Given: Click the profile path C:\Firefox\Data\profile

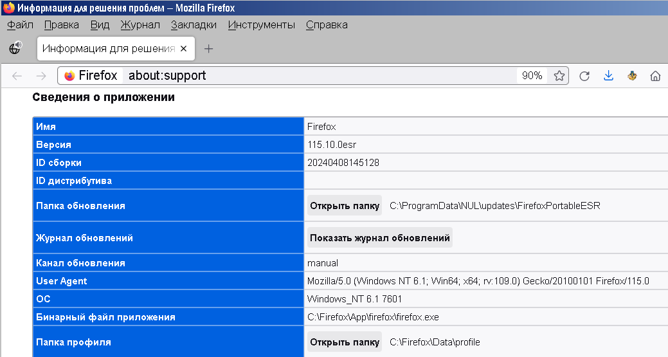Looking at the screenshot, I should (x=435, y=342).
